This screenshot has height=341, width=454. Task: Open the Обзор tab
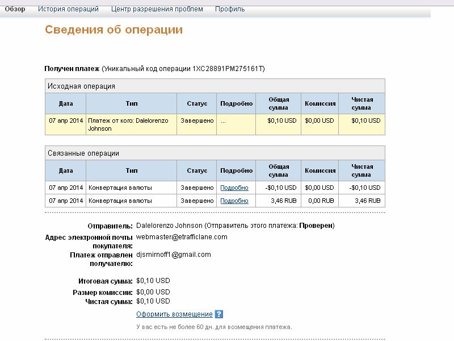point(15,9)
